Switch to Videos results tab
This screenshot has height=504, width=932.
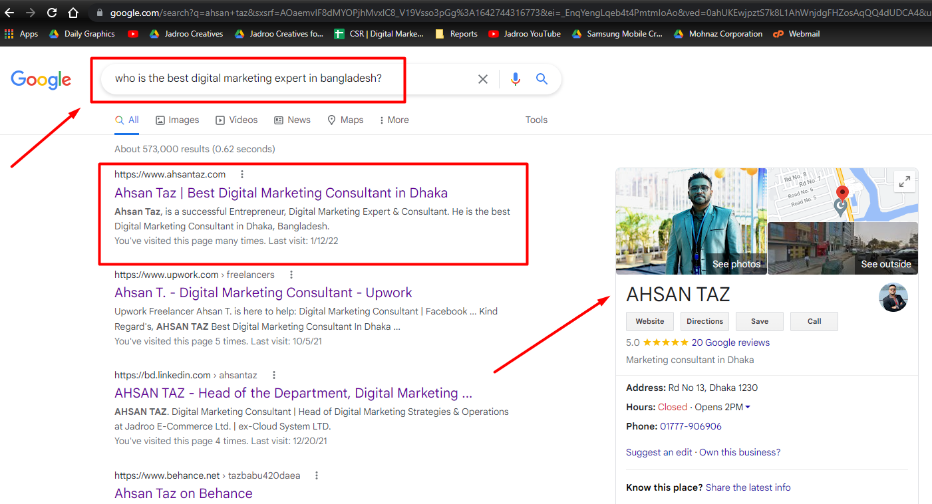pos(237,120)
